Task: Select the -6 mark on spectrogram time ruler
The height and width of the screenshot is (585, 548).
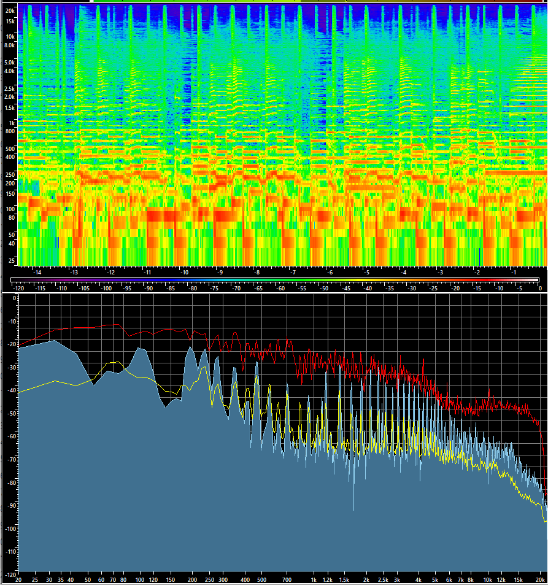Action: [x=330, y=273]
